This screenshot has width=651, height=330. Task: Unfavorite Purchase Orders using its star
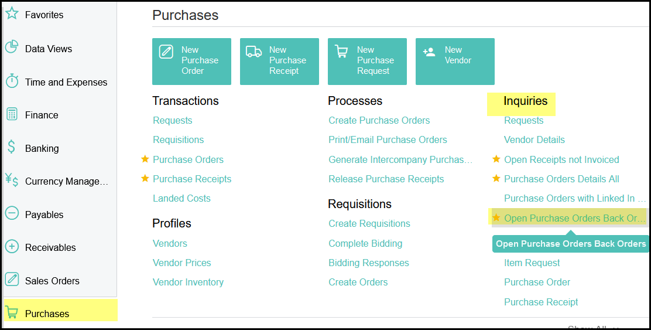click(x=145, y=159)
